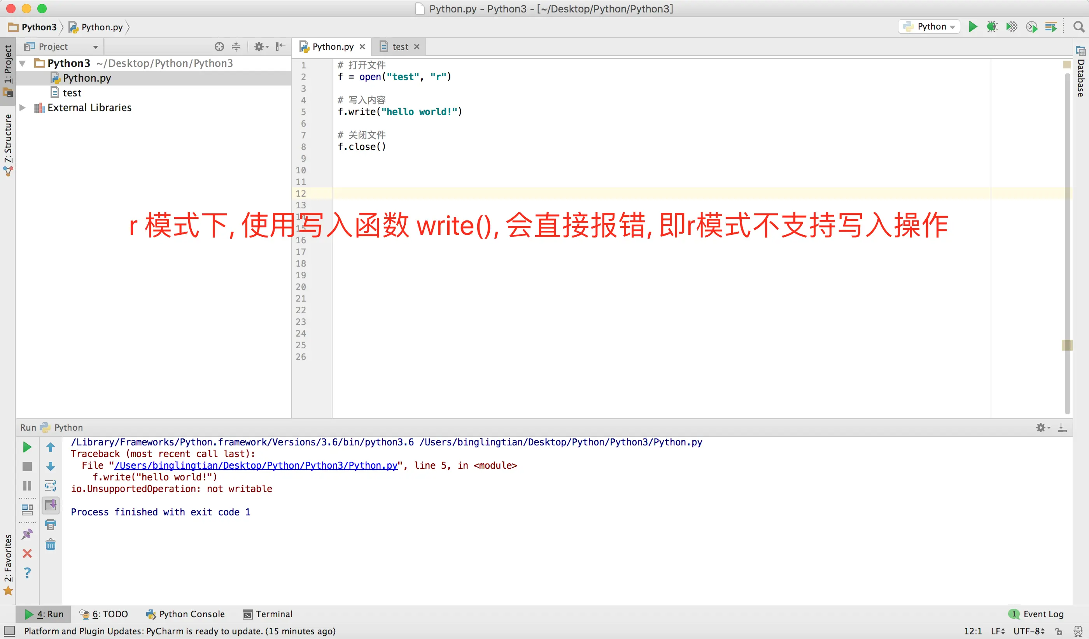Rerun the script from the Run panel
The width and height of the screenshot is (1089, 639).
click(x=27, y=447)
